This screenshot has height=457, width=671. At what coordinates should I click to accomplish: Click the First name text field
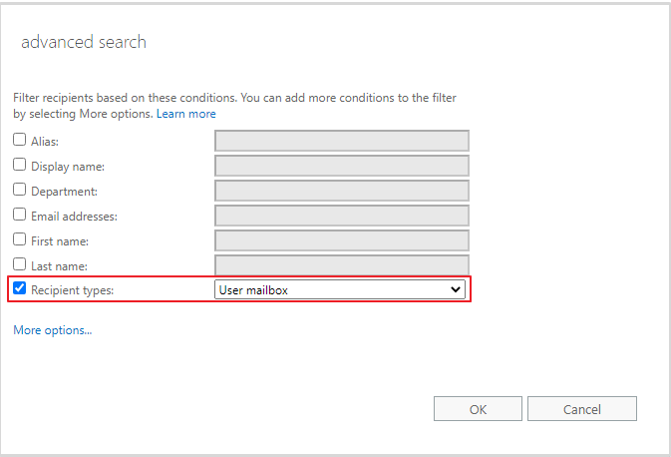coord(342,240)
